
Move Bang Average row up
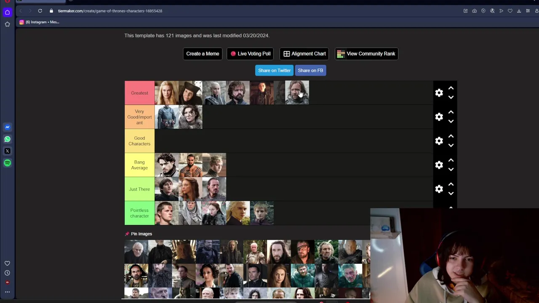tap(451, 160)
